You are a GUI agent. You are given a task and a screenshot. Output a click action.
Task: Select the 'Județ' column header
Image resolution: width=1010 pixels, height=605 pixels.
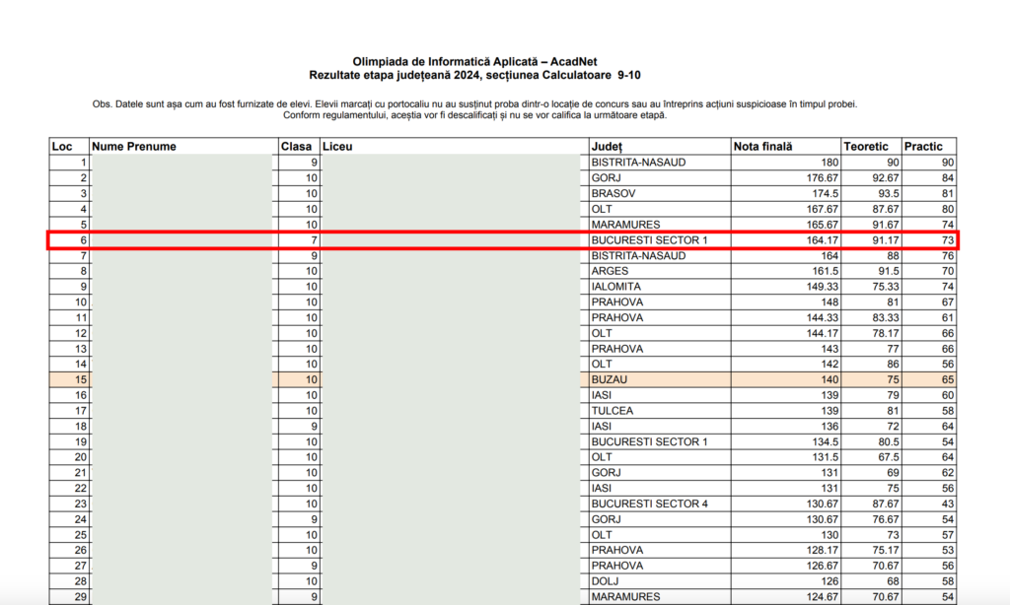(607, 147)
